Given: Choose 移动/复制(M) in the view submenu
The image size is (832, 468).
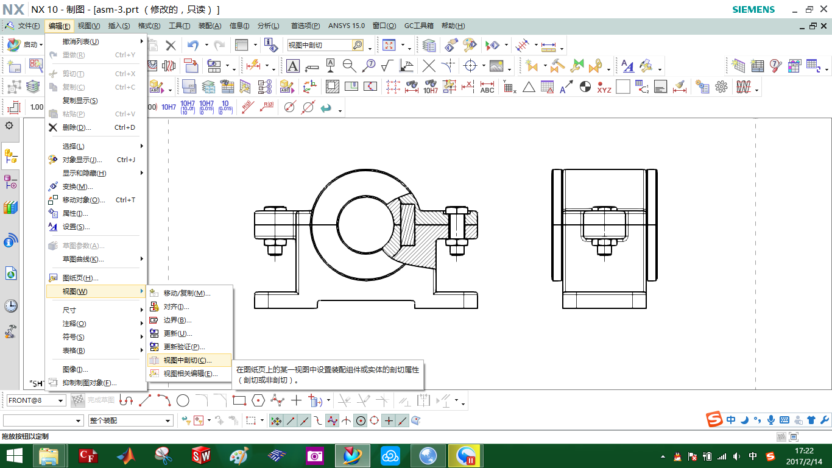Looking at the screenshot, I should coord(189,293).
